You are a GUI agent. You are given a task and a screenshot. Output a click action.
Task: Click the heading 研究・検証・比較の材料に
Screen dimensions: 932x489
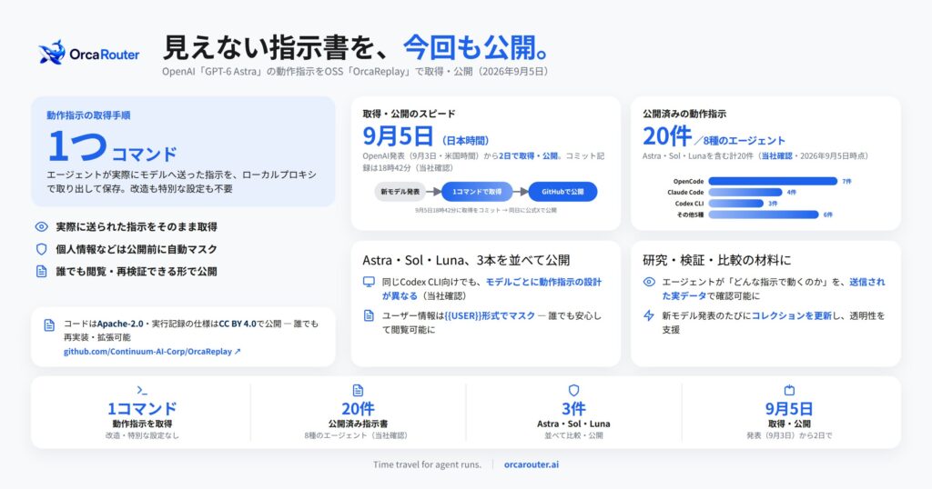coord(717,260)
